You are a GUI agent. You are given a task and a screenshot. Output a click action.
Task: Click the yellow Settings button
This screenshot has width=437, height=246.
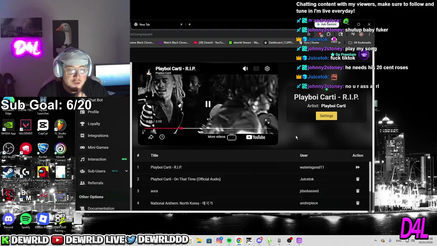[326, 116]
